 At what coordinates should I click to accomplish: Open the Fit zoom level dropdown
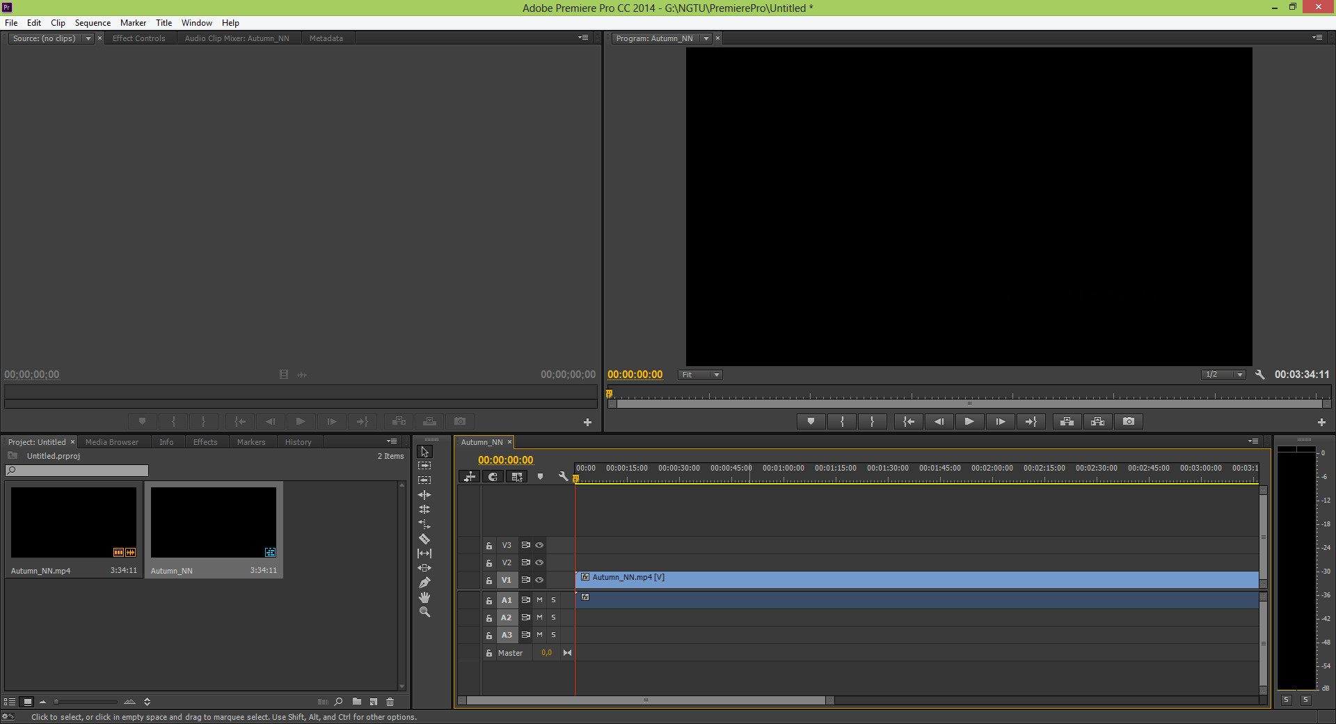701,375
